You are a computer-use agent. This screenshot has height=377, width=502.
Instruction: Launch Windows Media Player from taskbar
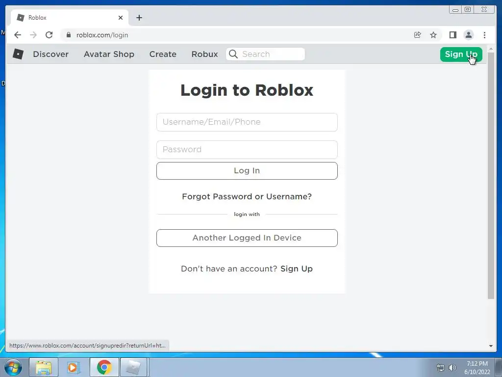[x=73, y=367]
